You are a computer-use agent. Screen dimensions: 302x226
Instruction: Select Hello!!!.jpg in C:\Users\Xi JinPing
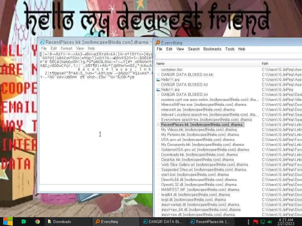170,89
